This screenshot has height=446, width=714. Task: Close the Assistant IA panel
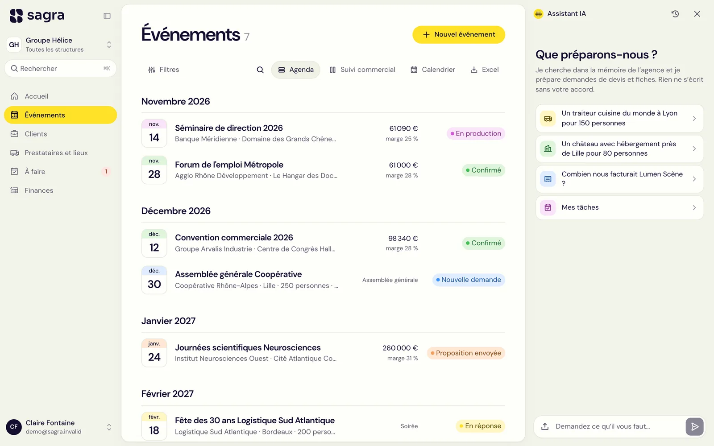(x=697, y=14)
